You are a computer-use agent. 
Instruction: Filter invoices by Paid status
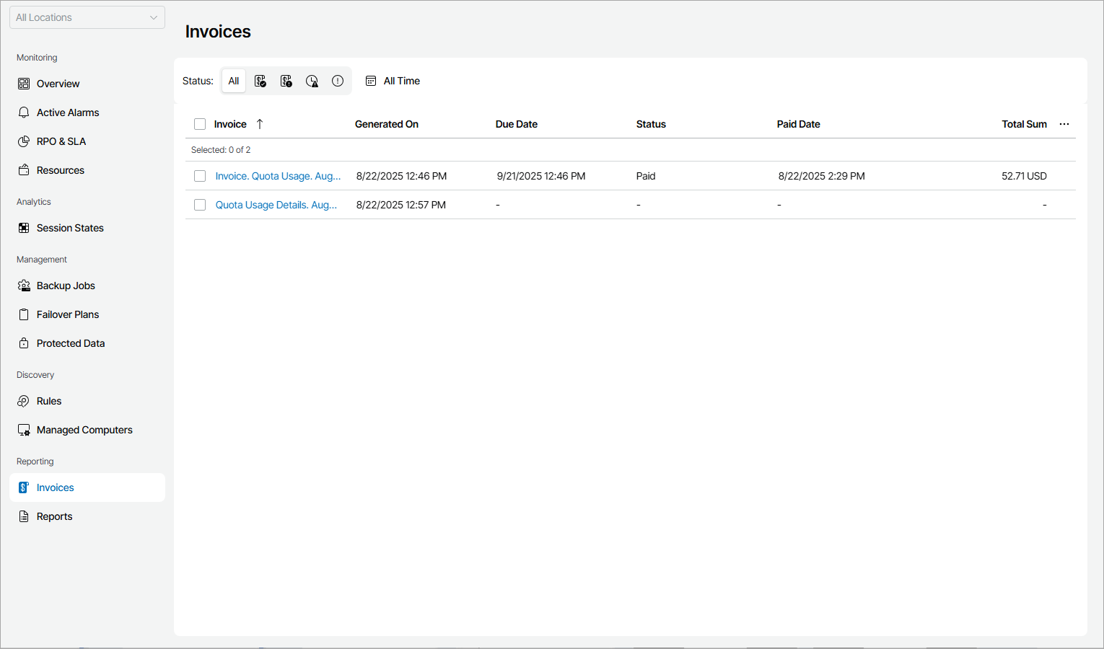pyautogui.click(x=260, y=81)
